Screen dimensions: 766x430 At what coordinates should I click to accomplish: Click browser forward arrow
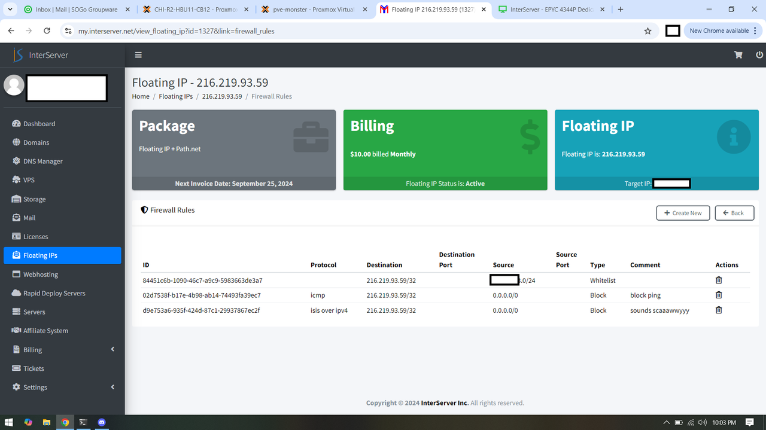point(29,31)
